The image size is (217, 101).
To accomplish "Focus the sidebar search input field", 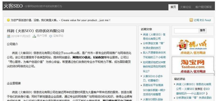I will click(x=187, y=31).
